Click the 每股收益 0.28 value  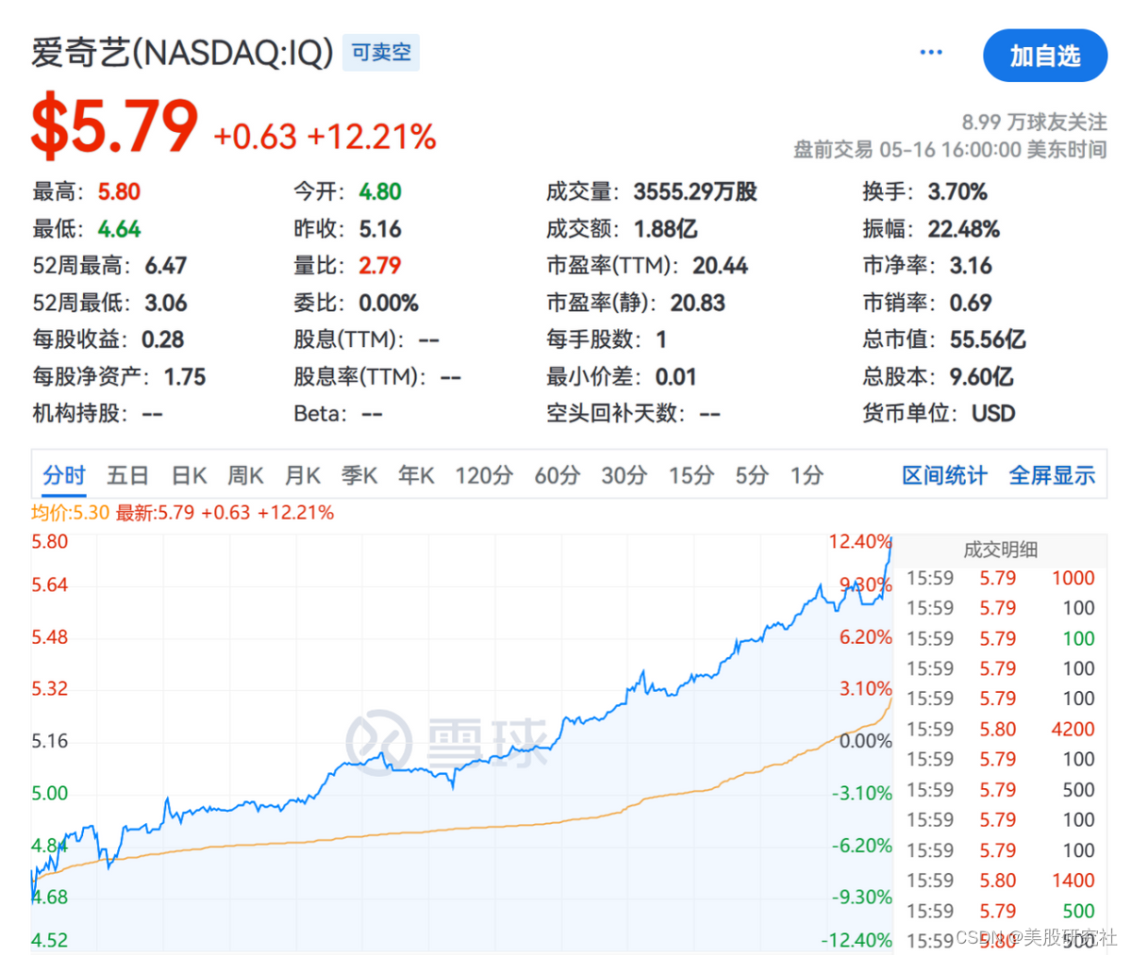163,339
